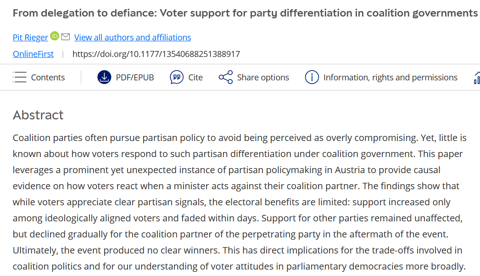Click the Abstract section heading

click(38, 115)
